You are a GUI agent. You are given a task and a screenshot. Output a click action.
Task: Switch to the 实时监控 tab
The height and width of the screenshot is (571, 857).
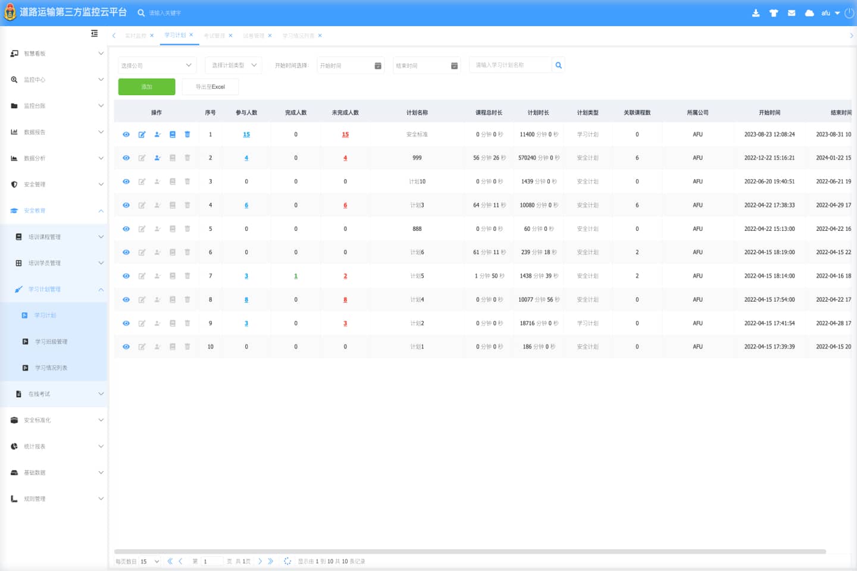(135, 36)
